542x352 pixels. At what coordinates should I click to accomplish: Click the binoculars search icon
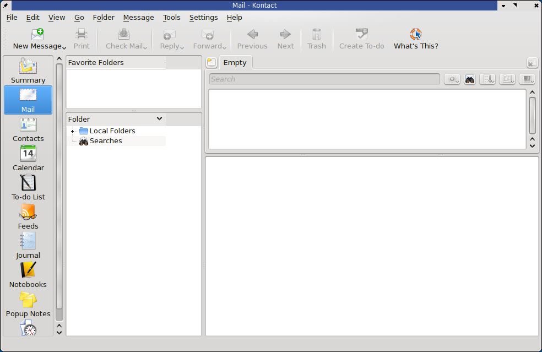(x=469, y=79)
